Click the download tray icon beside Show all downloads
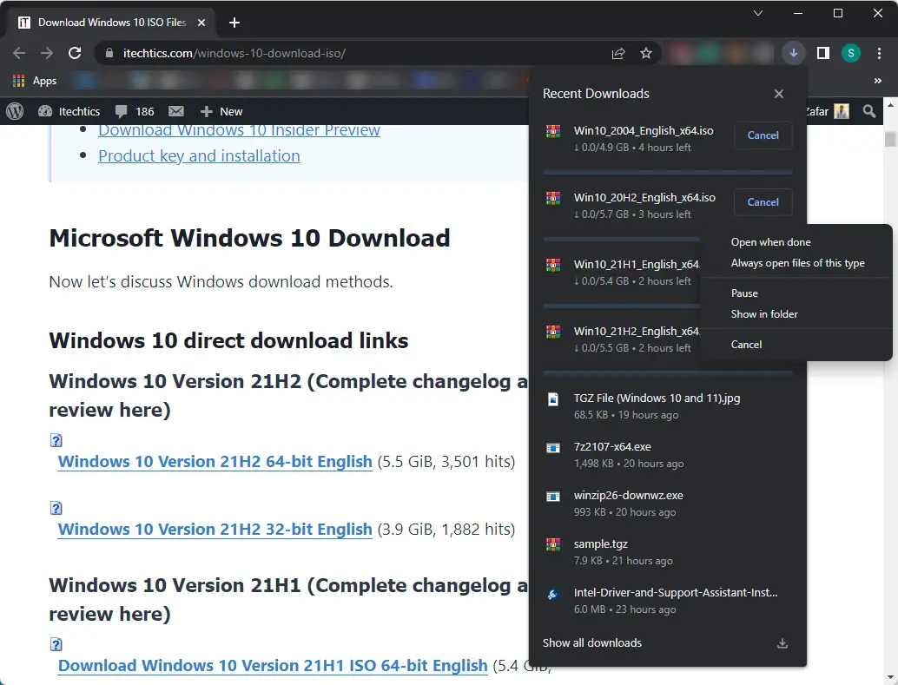Screen dimensions: 898x685 [x=782, y=644]
